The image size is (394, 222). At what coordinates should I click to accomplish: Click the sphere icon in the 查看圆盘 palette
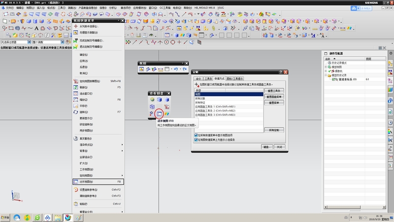[x=153, y=100]
